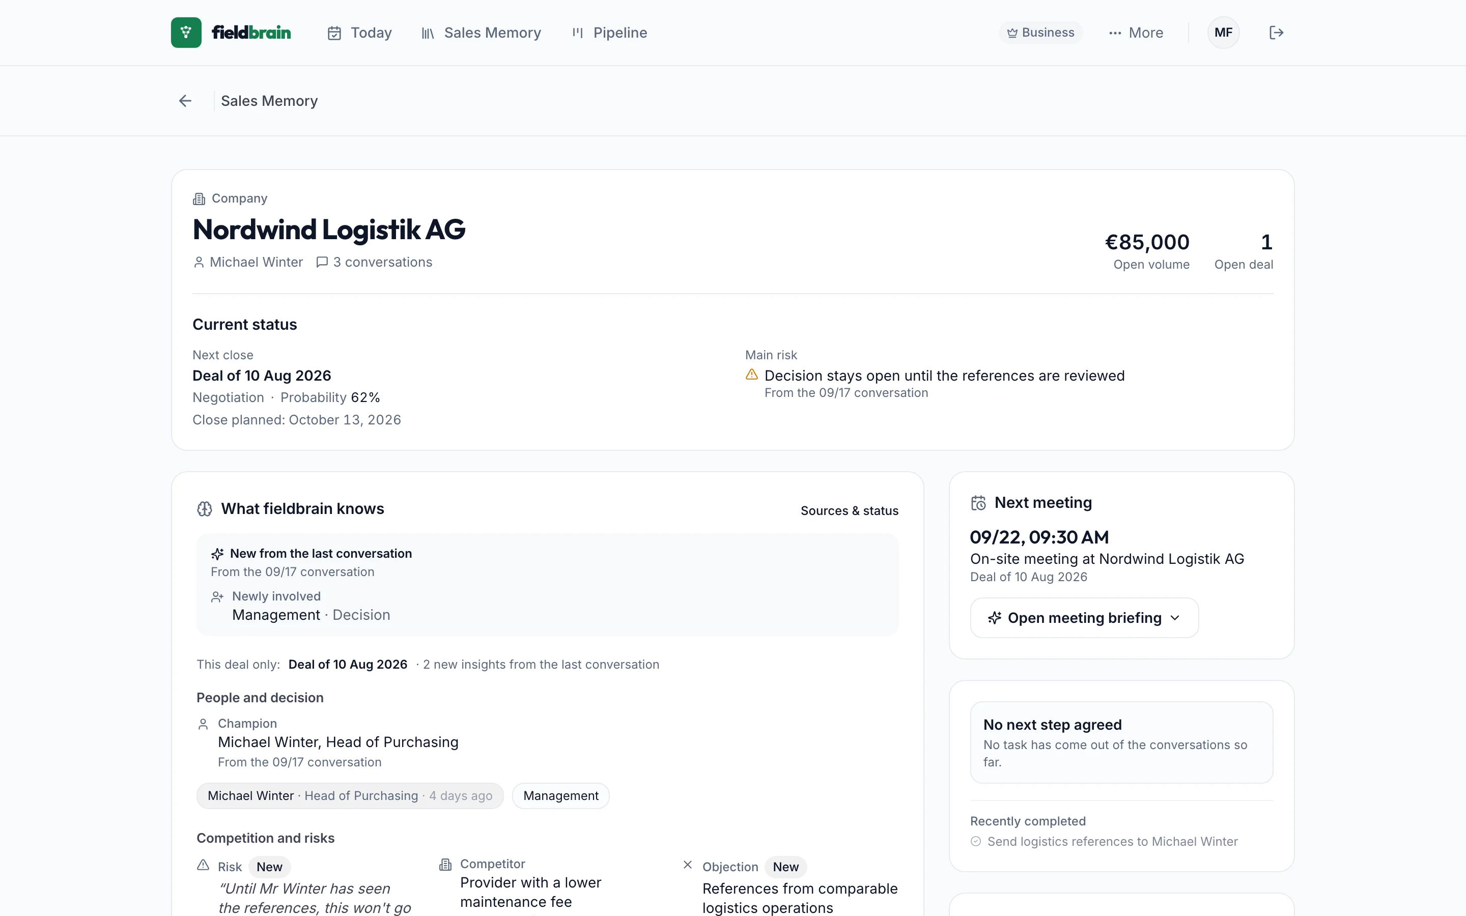Click the check circle on Send logistics references
Screen dimensions: 1466x916
975,842
